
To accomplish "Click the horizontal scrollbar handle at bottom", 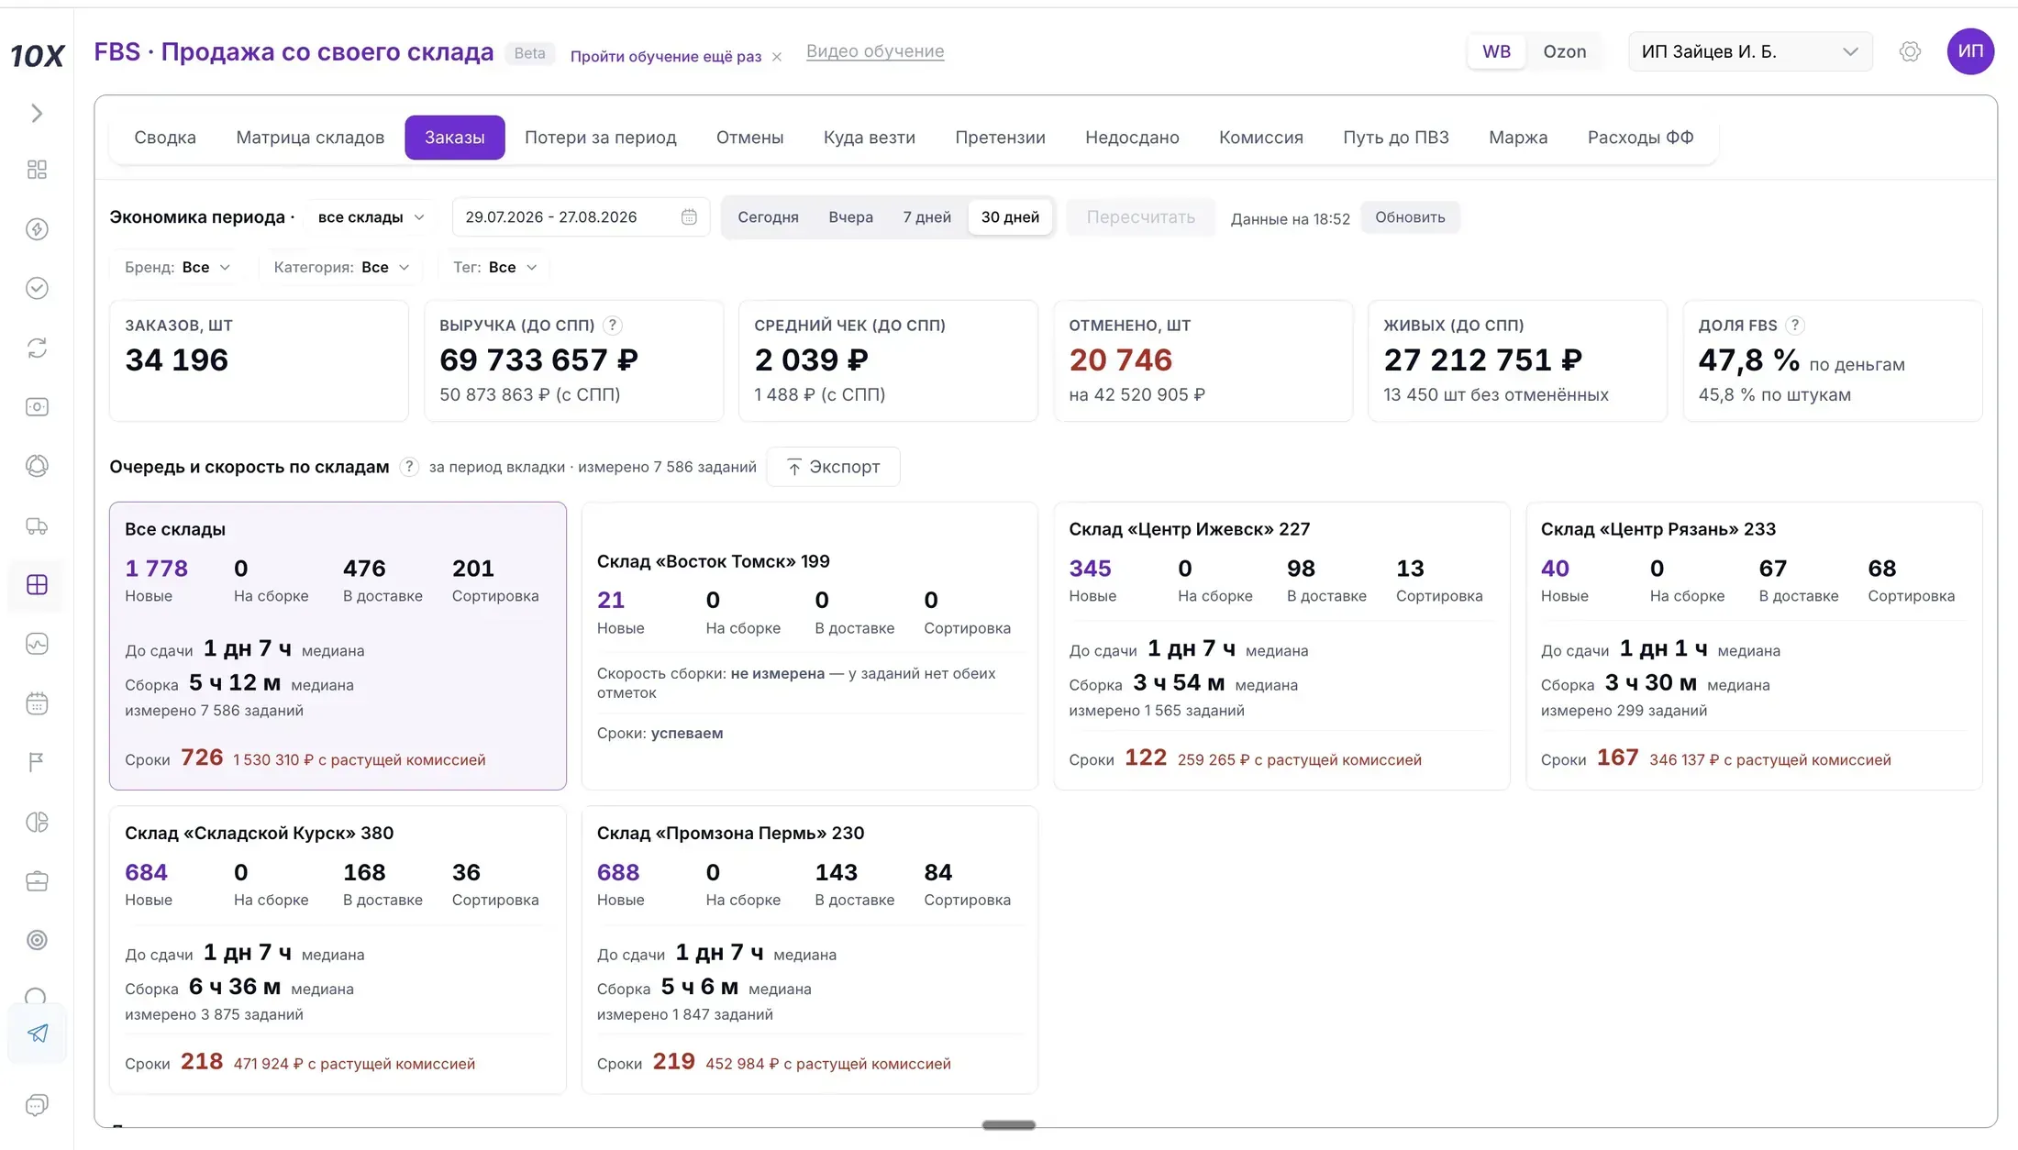I will [1009, 1125].
